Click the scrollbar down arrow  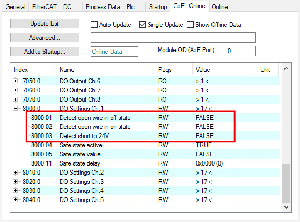[286, 207]
